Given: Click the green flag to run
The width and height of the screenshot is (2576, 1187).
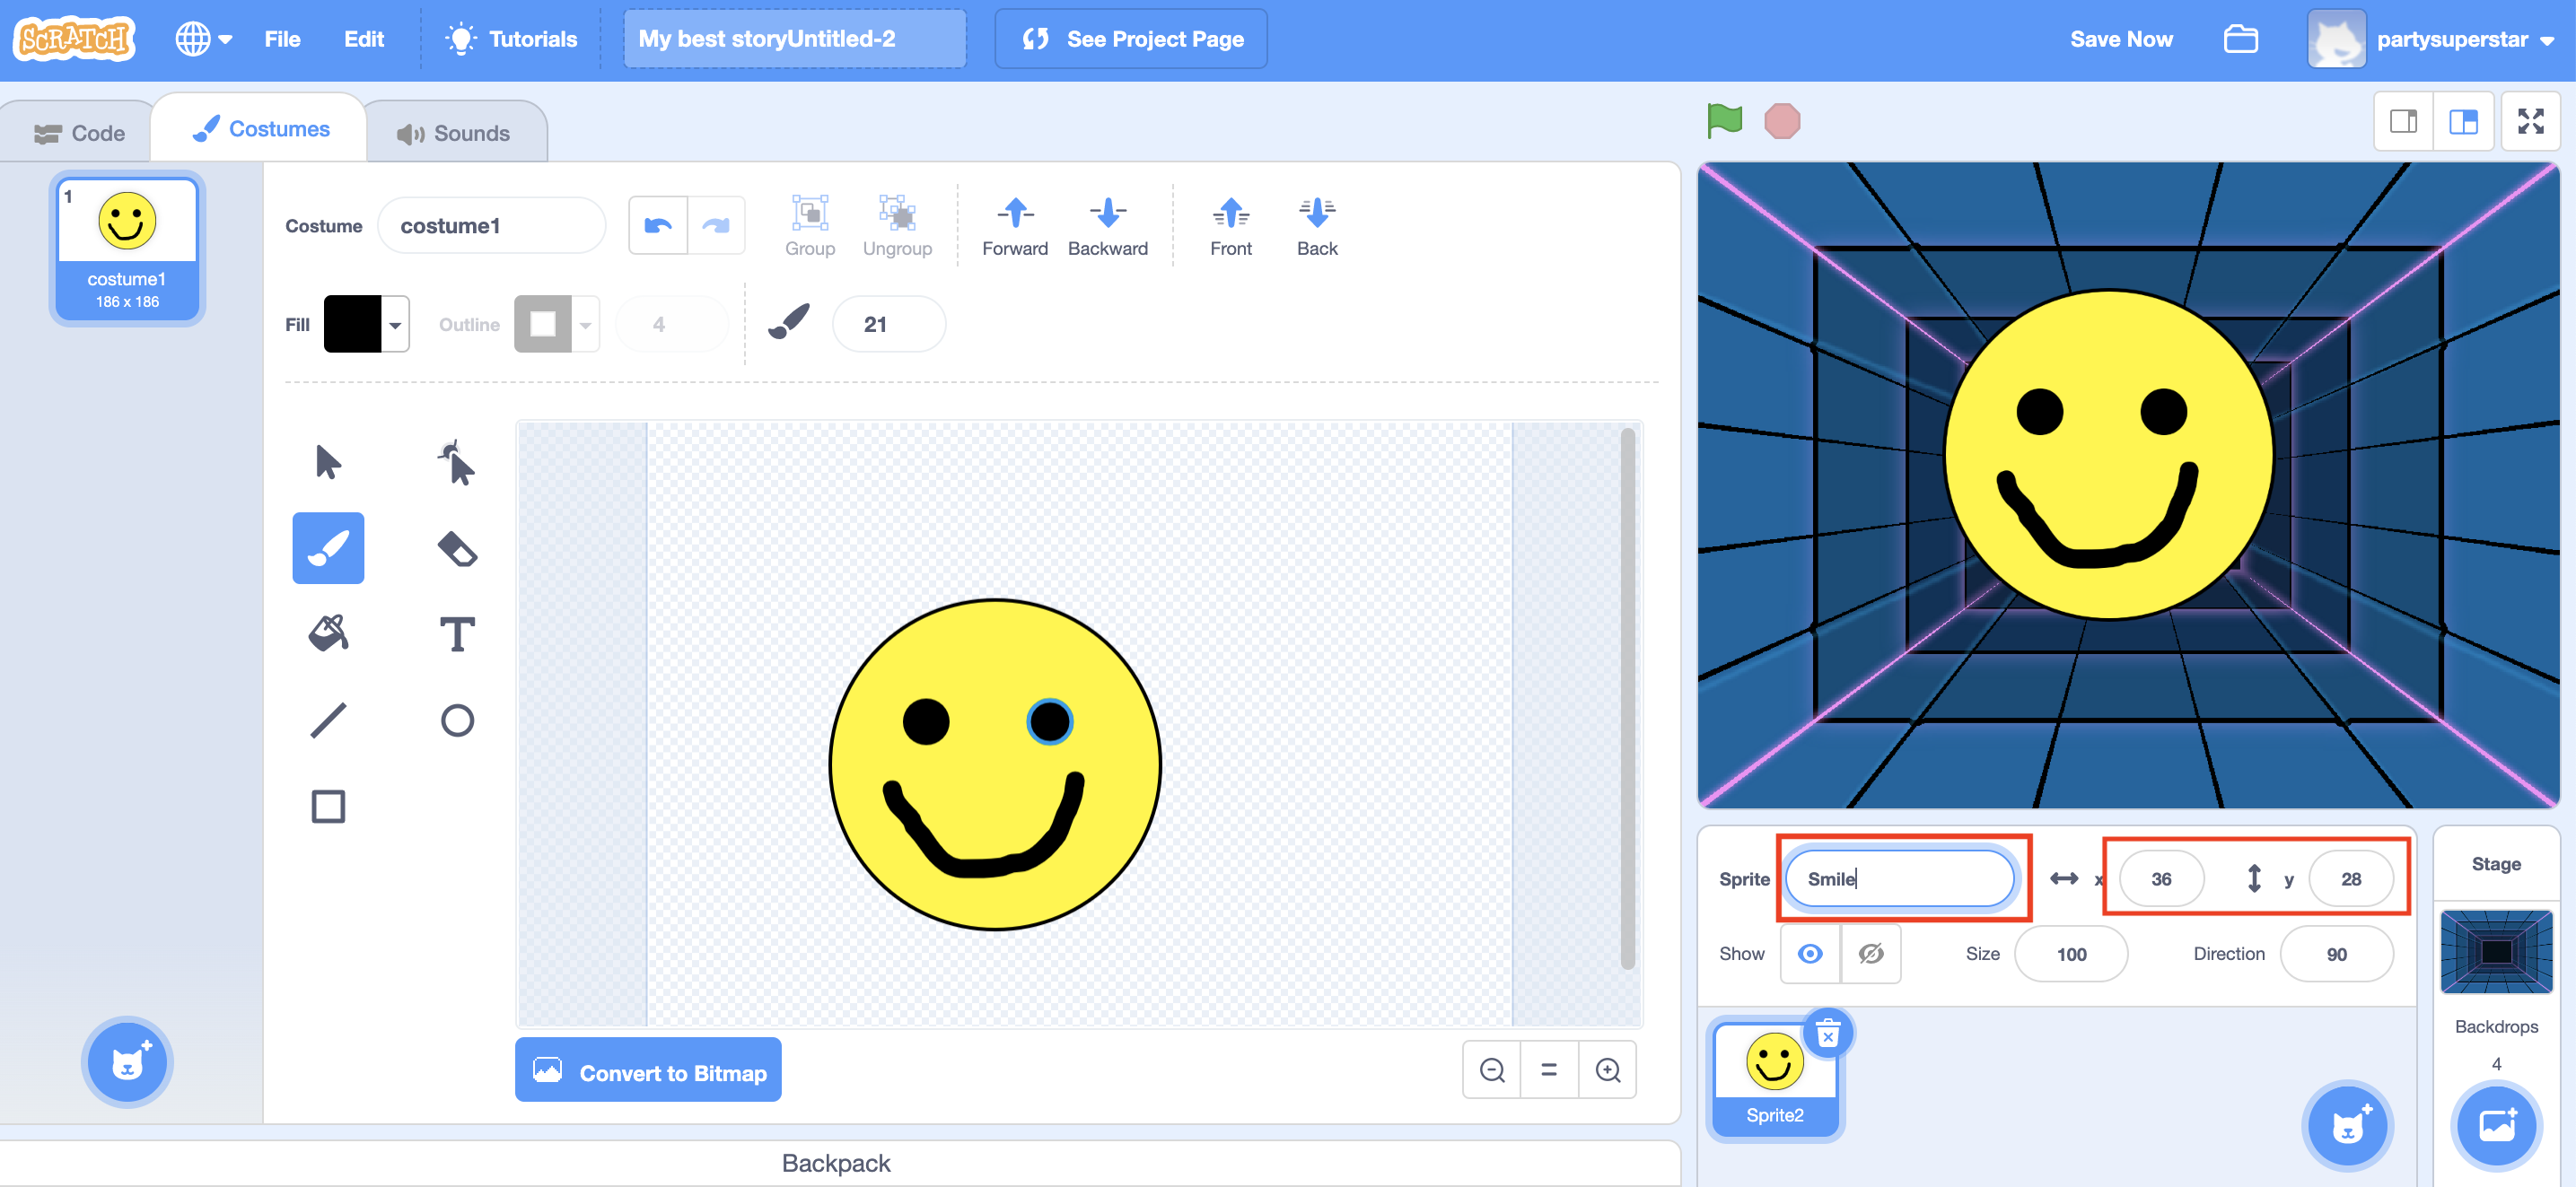Looking at the screenshot, I should [x=1724, y=121].
